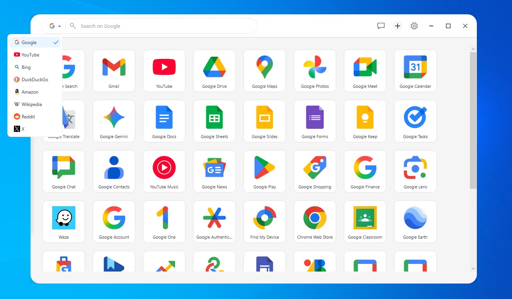The width and height of the screenshot is (512, 299).
Task: Select Reddit in the search engine list
Action: point(35,117)
